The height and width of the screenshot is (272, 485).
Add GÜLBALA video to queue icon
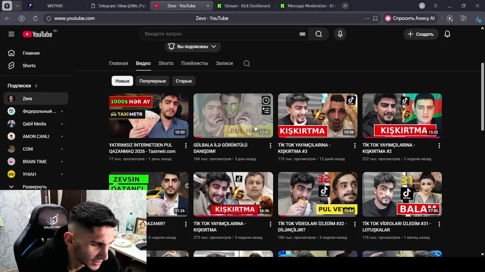266,110
